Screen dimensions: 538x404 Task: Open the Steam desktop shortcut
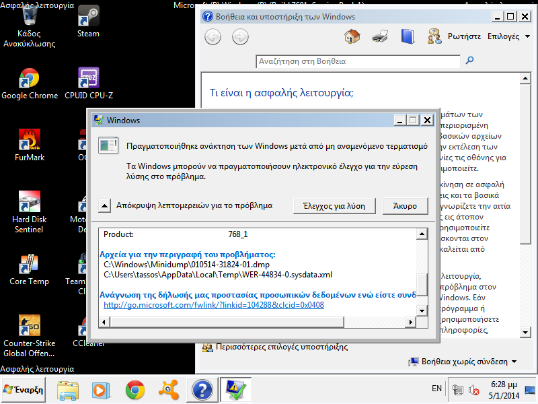88,22
